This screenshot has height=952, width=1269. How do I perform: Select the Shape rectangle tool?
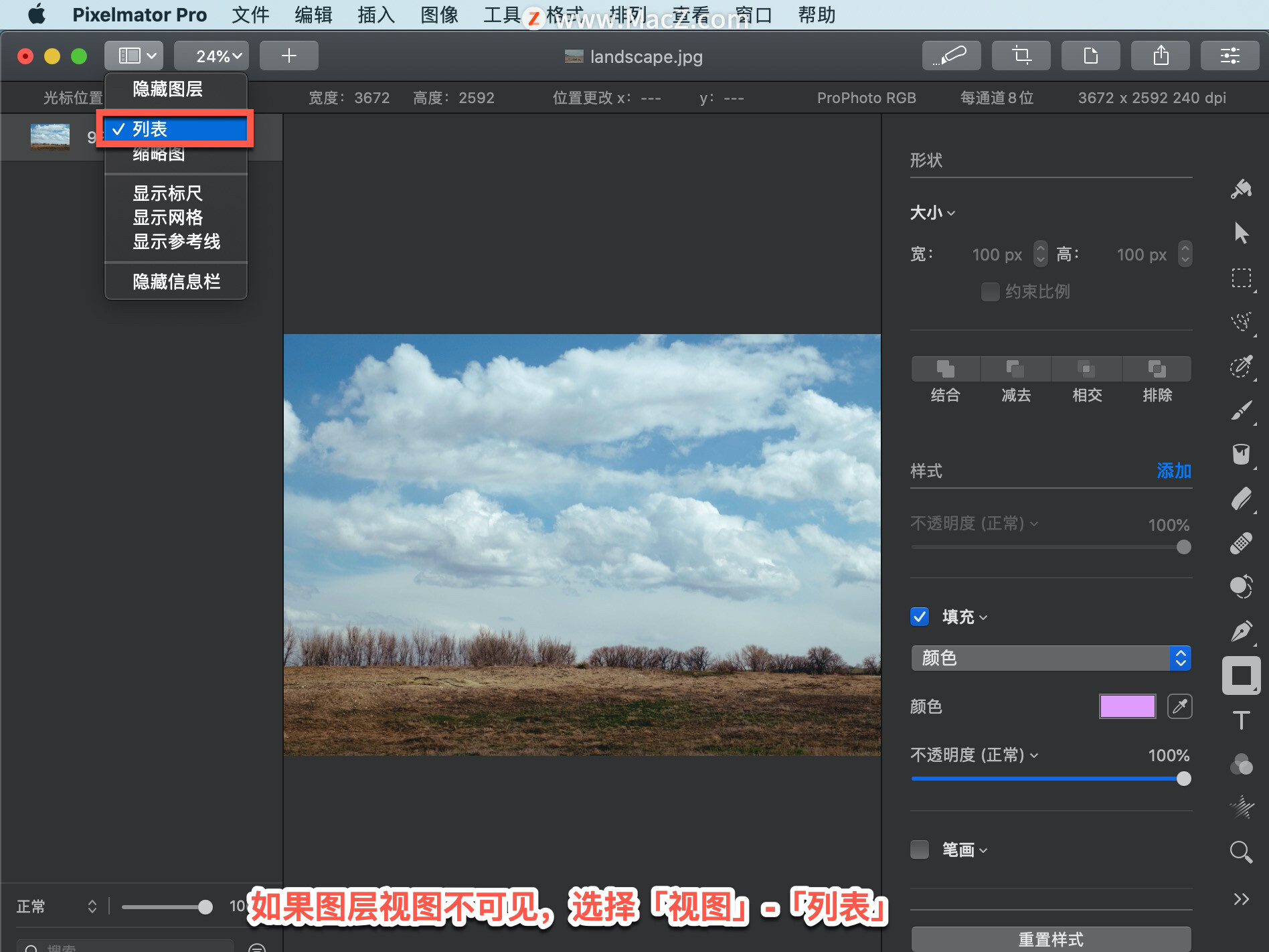(x=1241, y=676)
